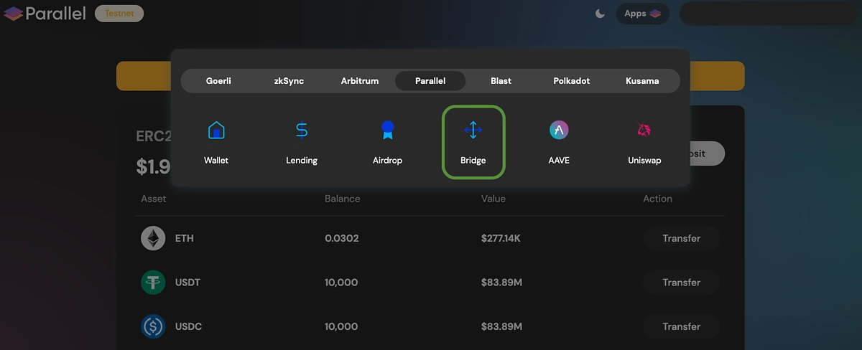
Task: Click the wallet address field in header
Action: click(x=769, y=14)
